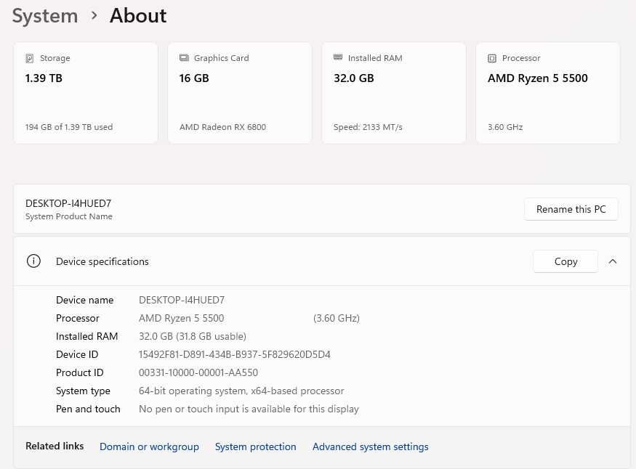The image size is (636, 469).
Task: Open Domain or workgroup link
Action: pos(149,446)
